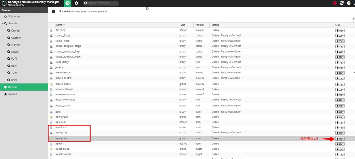Open the maven-aliyun repository
The width and height of the screenshot is (355, 159).
[x=63, y=73]
